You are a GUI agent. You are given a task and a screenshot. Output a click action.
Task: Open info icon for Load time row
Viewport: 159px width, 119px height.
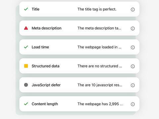[132, 47]
